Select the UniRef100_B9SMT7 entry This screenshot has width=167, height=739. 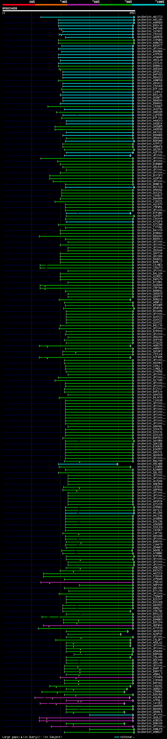coord(150,46)
